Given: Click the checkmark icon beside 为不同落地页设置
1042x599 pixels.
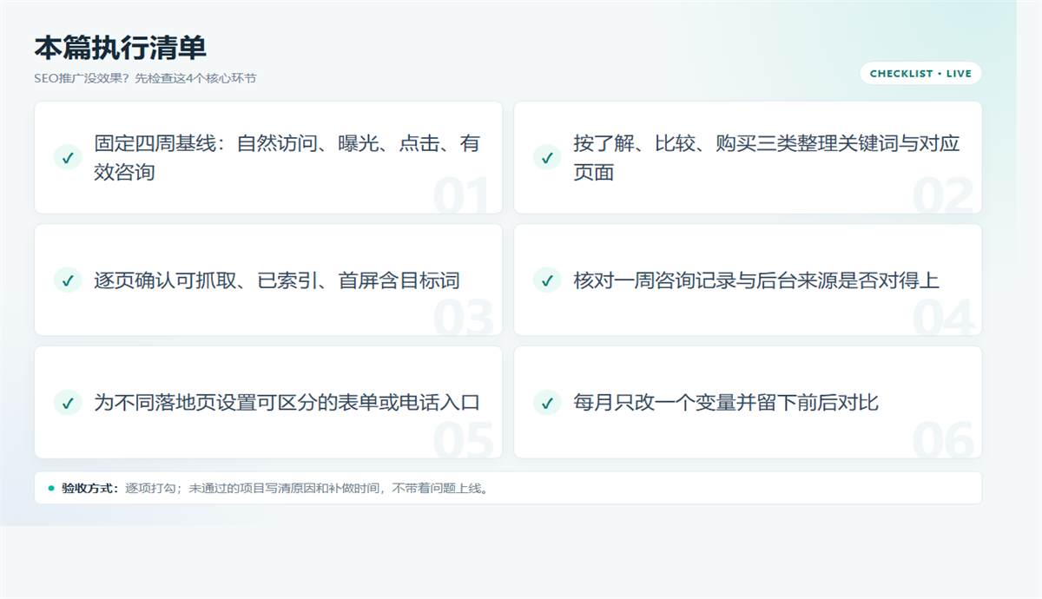Looking at the screenshot, I should pyautogui.click(x=68, y=402).
